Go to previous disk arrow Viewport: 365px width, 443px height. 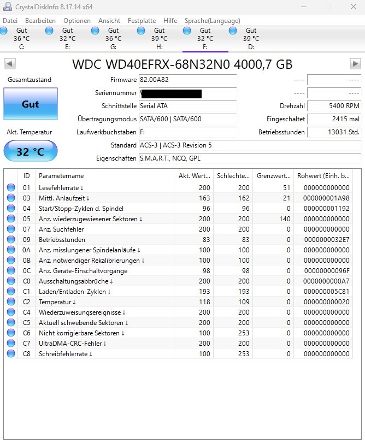tap(10, 63)
